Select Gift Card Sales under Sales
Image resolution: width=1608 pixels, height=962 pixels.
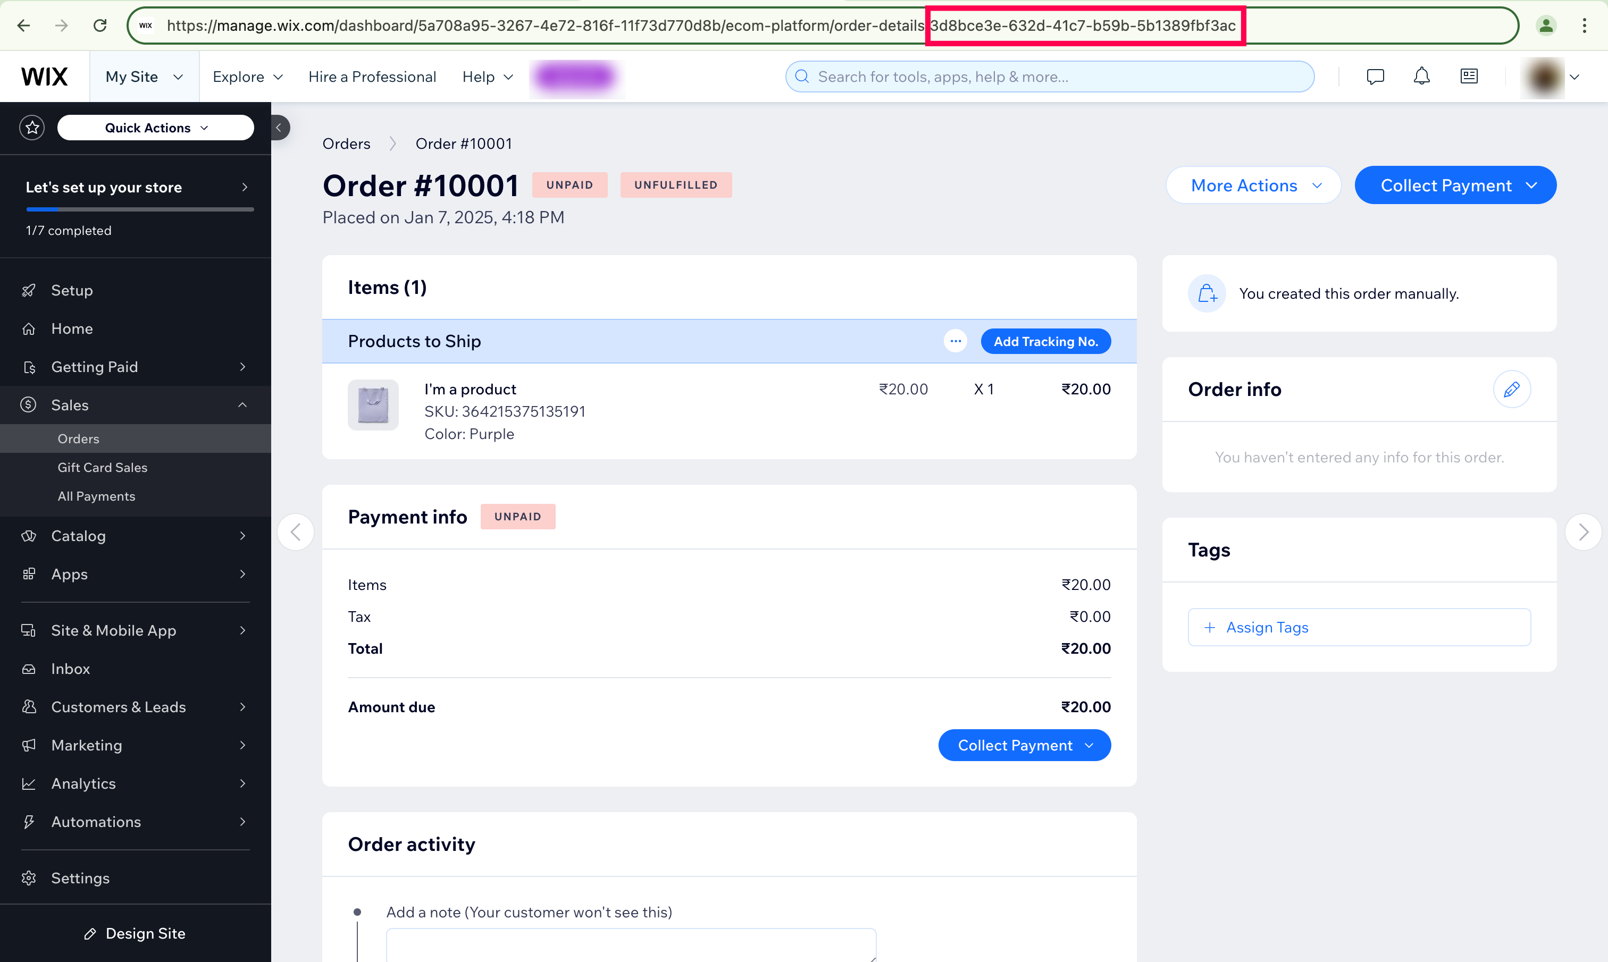[x=136, y=467]
